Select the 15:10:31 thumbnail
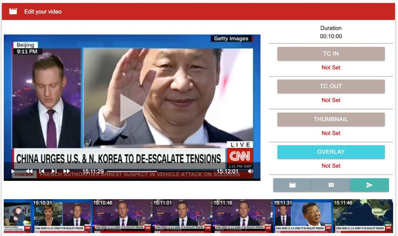 click(62, 216)
